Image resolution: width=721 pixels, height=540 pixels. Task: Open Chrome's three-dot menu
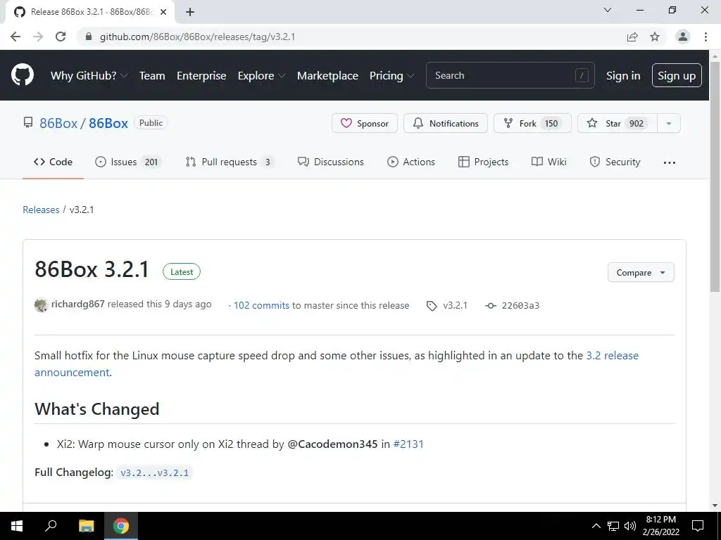[706, 37]
